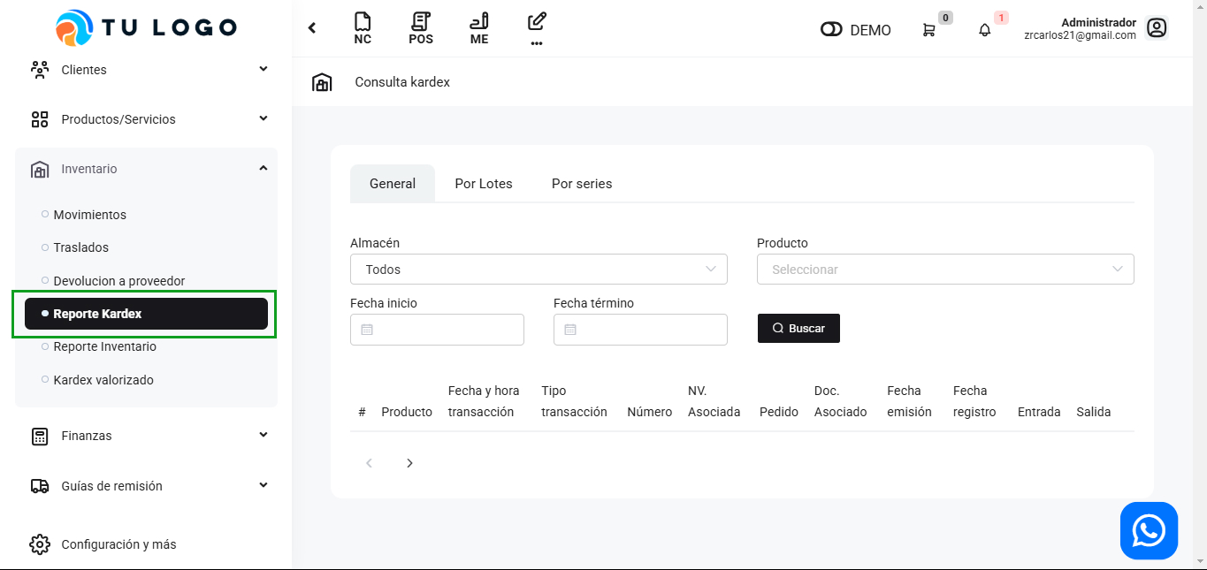Open the WhatsApp chat button

(x=1149, y=531)
